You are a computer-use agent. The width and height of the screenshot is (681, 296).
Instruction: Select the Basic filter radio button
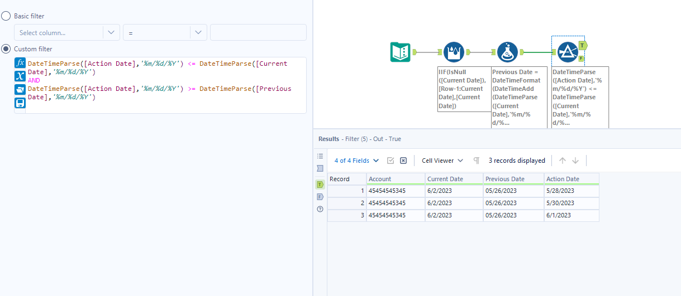[x=6, y=16]
